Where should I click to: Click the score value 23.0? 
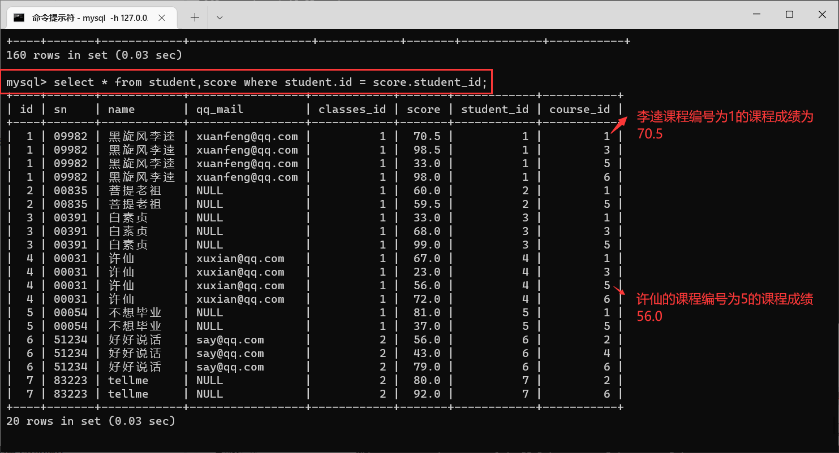(x=427, y=272)
